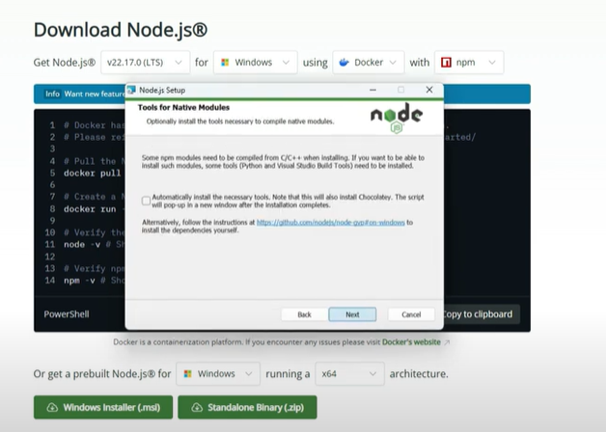
Task: Click the Node.js logo in the setup header
Action: pos(397,118)
